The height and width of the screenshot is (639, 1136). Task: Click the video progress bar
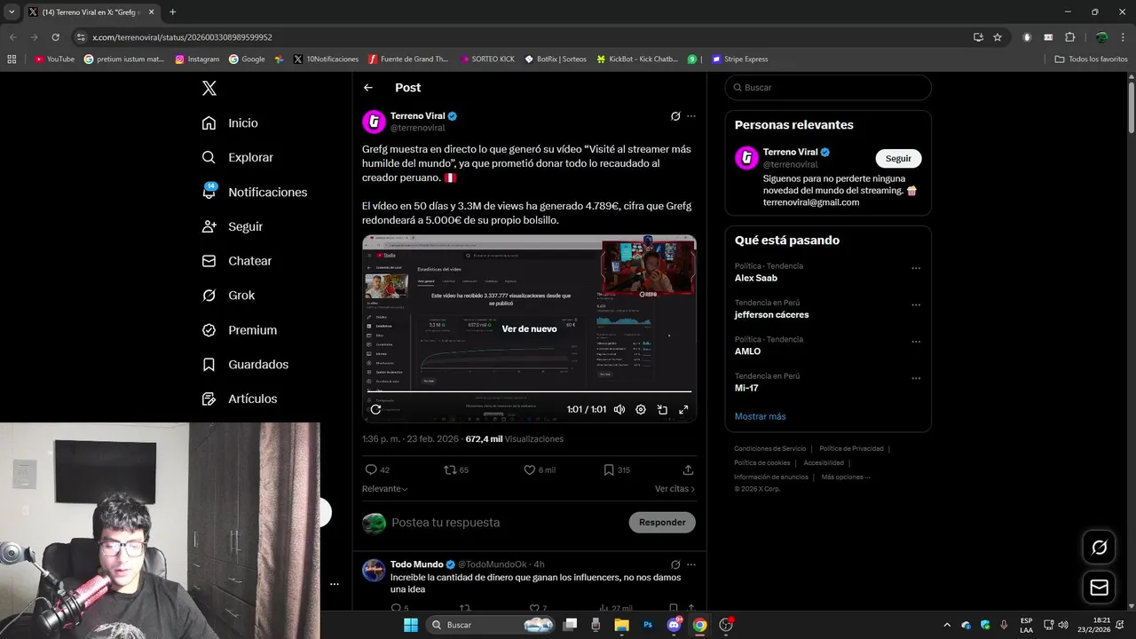point(529,391)
